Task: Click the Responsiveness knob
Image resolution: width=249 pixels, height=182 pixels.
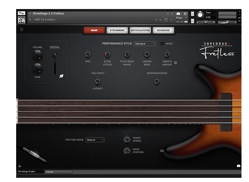Action: coord(157,81)
